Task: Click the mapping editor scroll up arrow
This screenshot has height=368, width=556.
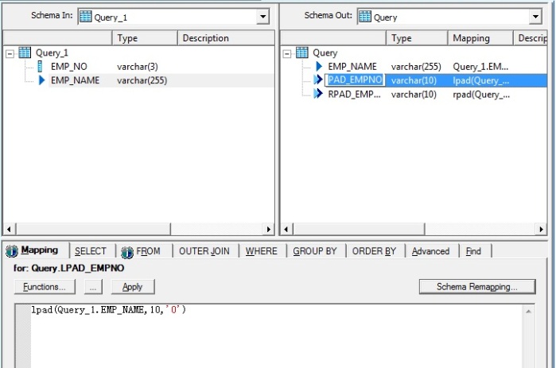Action: (x=528, y=312)
